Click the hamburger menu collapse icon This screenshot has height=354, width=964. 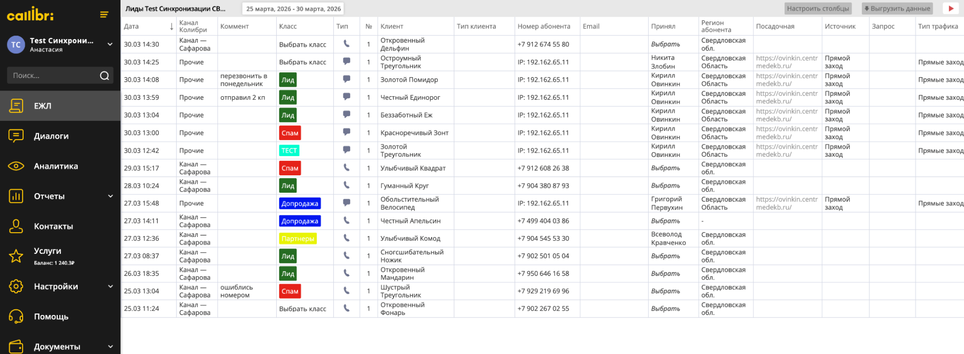pyautogui.click(x=104, y=15)
